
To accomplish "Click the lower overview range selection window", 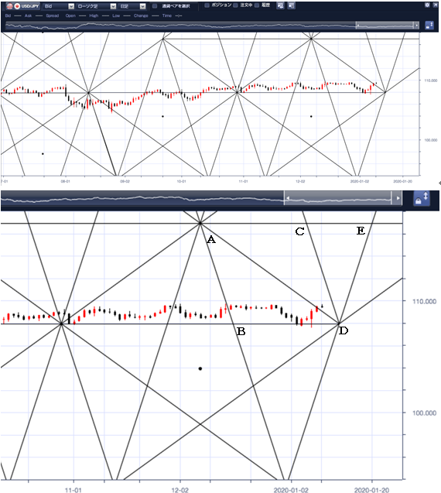I will coord(338,198).
